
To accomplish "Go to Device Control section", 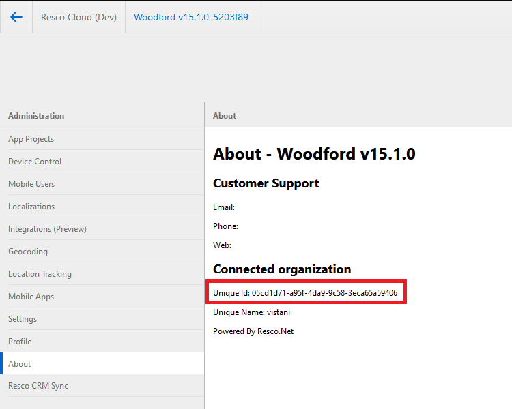I will pyautogui.click(x=35, y=162).
